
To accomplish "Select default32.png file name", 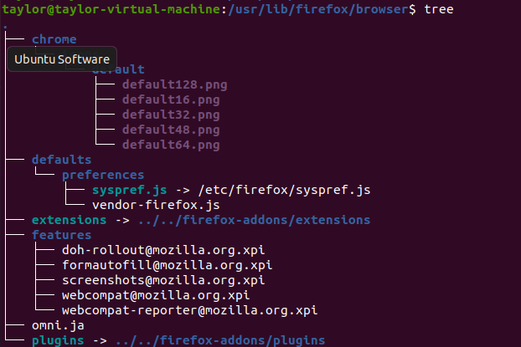I will 171,115.
